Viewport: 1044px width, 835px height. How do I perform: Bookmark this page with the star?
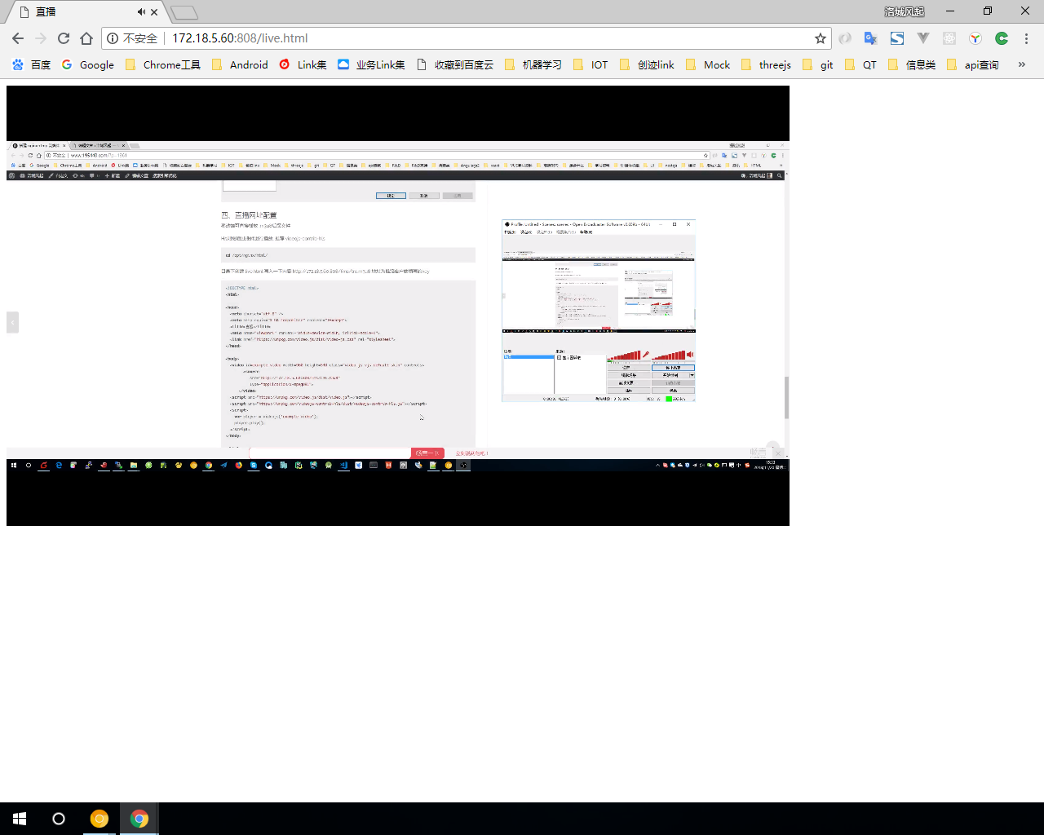[821, 38]
